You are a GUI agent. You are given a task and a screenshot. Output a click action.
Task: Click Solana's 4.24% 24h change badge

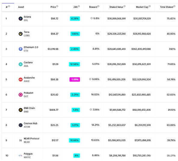click(x=75, y=19)
